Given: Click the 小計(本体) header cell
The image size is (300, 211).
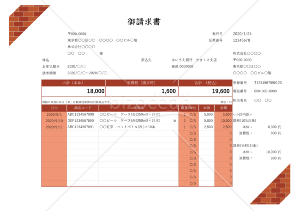Looking at the screenshot, I should 73,83.
